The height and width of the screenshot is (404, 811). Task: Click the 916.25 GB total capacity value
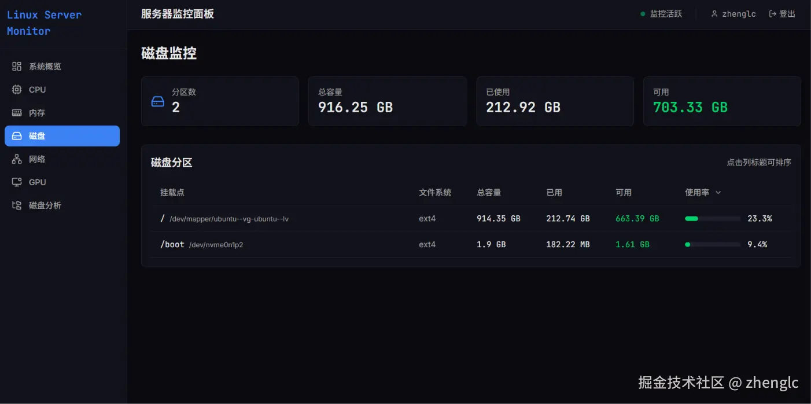tap(355, 107)
